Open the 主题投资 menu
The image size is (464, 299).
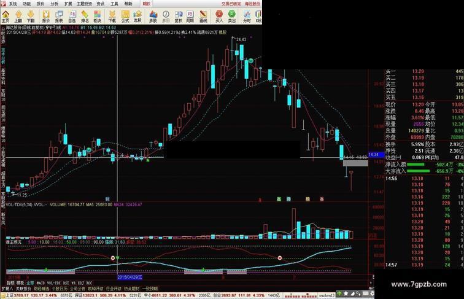click(84, 4)
